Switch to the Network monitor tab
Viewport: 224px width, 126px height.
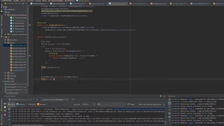(x=43, y=104)
